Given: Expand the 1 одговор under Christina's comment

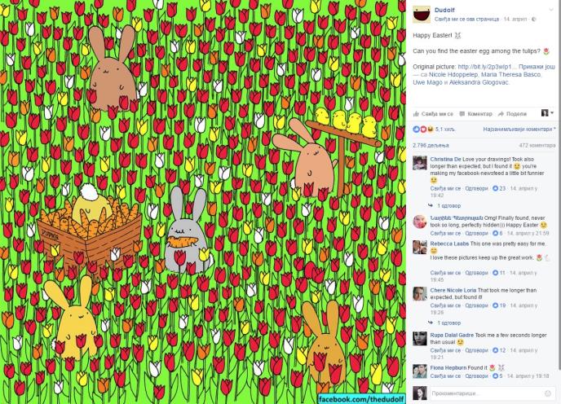Looking at the screenshot, I should 448,205.
